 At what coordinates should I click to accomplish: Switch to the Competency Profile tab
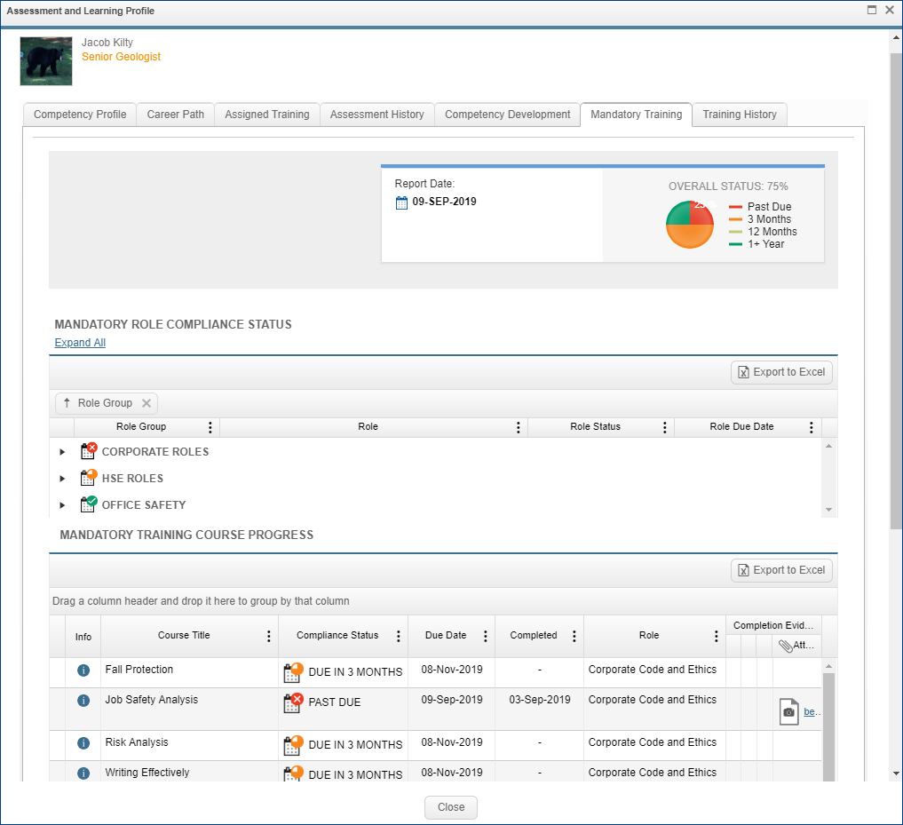pos(80,115)
